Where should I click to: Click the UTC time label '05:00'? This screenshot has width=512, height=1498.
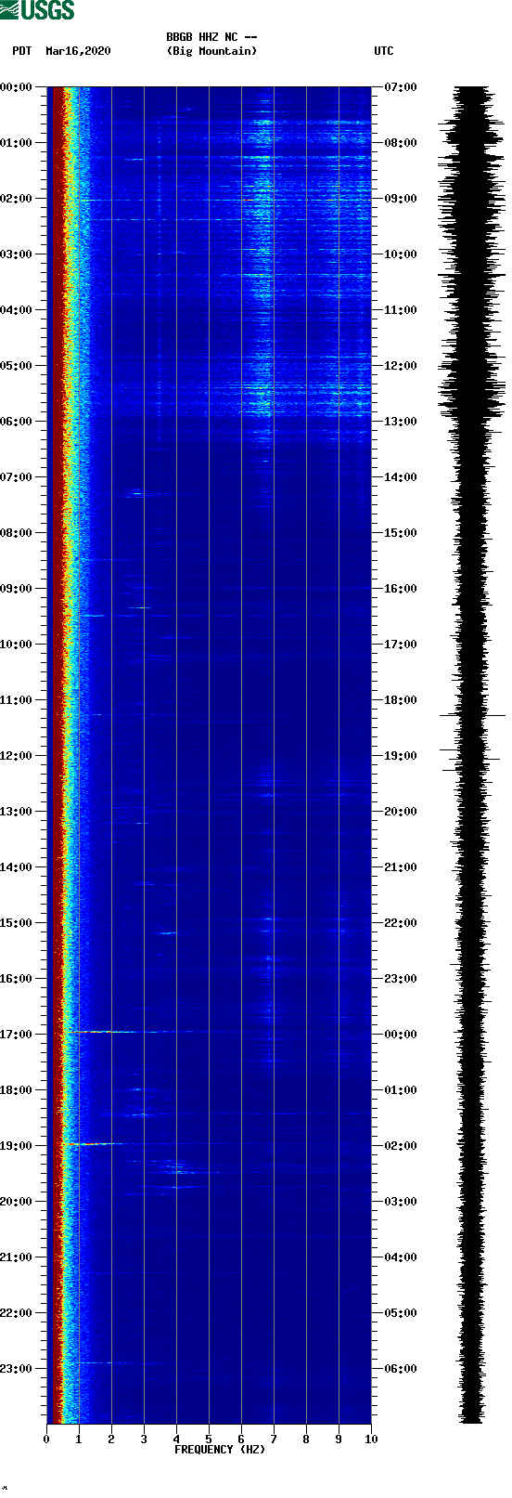(401, 1313)
